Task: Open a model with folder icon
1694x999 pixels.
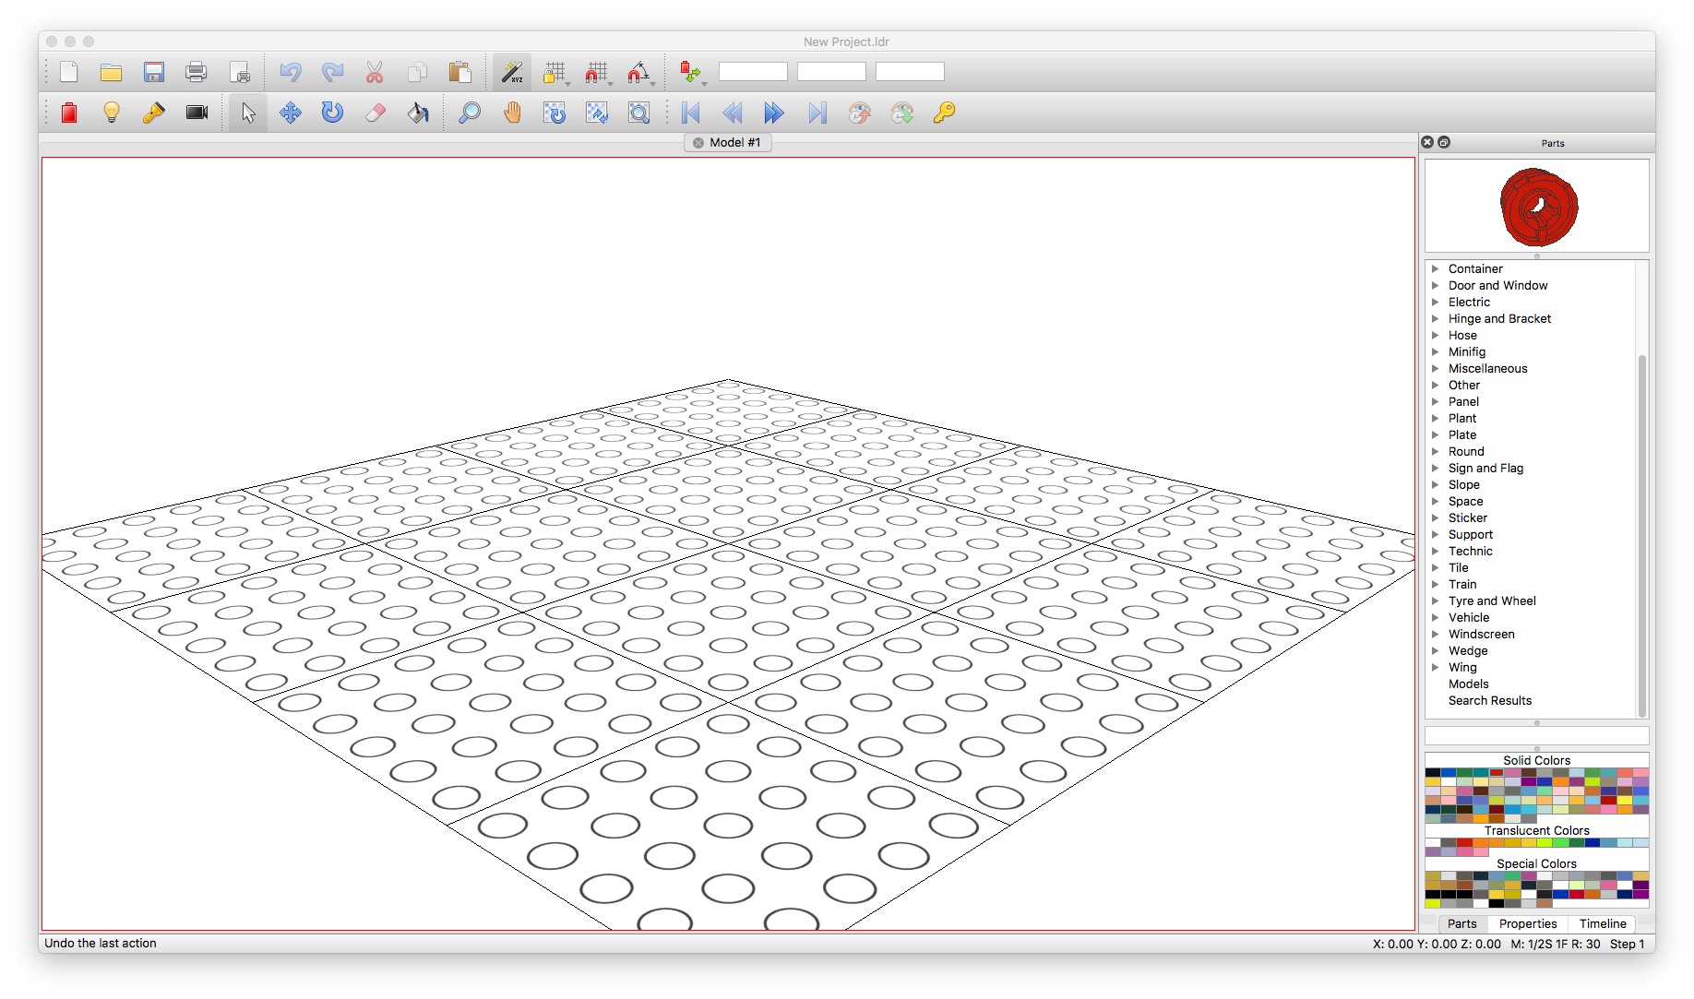Action: (x=112, y=72)
